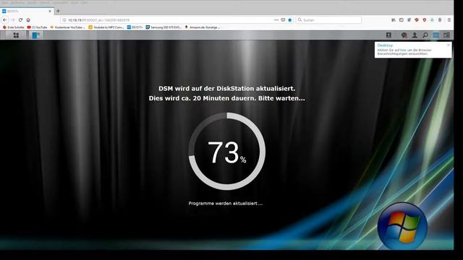Reload the current page

20,20
